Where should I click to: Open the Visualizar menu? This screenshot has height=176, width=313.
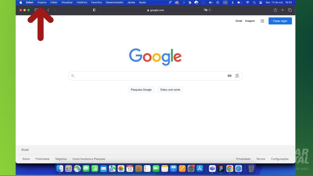(67, 2)
